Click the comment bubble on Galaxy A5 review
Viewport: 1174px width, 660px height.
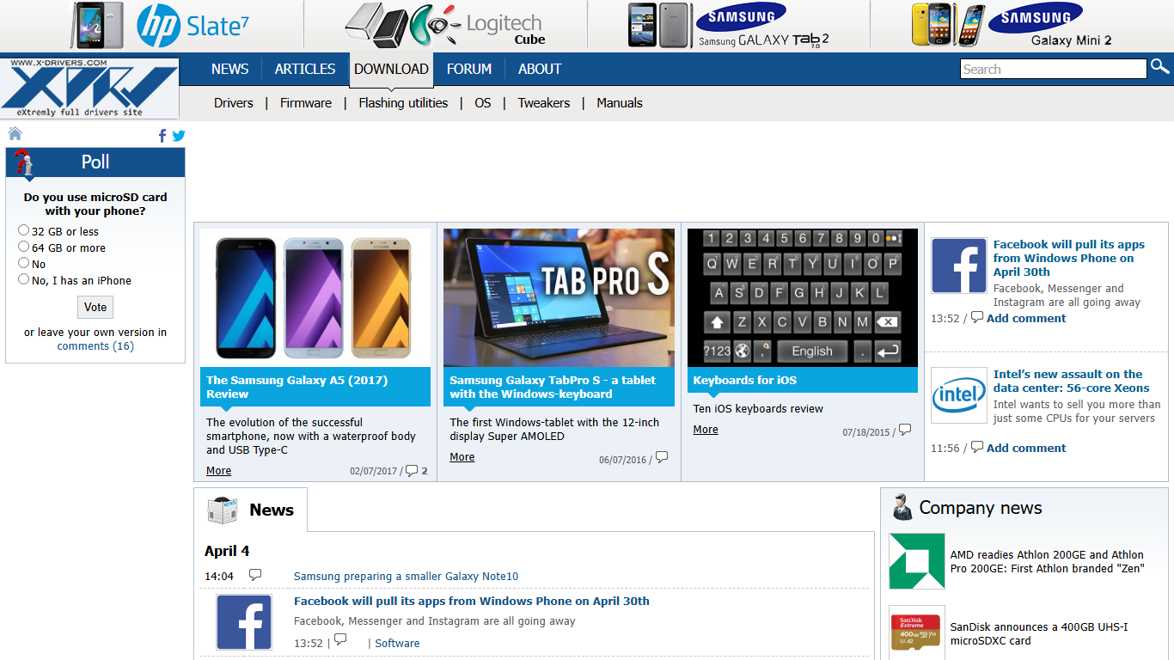[412, 470]
